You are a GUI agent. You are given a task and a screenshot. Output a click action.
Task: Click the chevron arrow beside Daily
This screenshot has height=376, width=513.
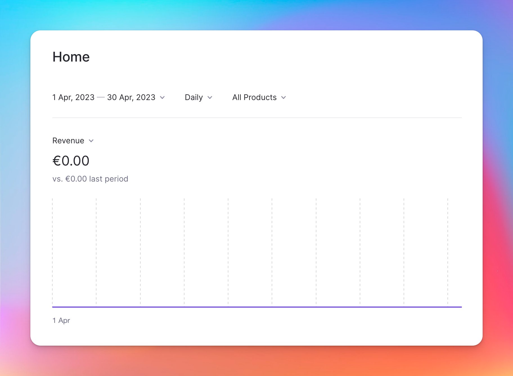pyautogui.click(x=210, y=98)
